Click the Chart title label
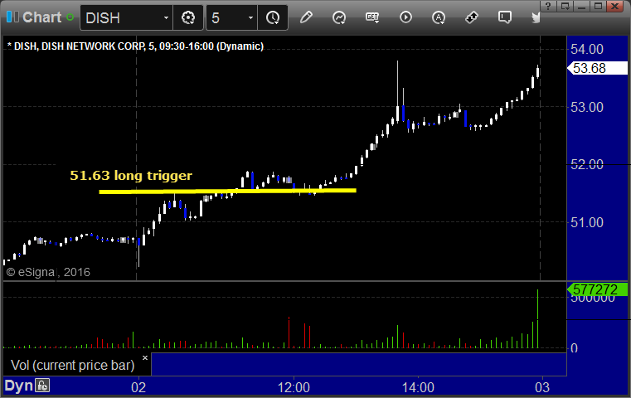This screenshot has width=631, height=398. (41, 17)
